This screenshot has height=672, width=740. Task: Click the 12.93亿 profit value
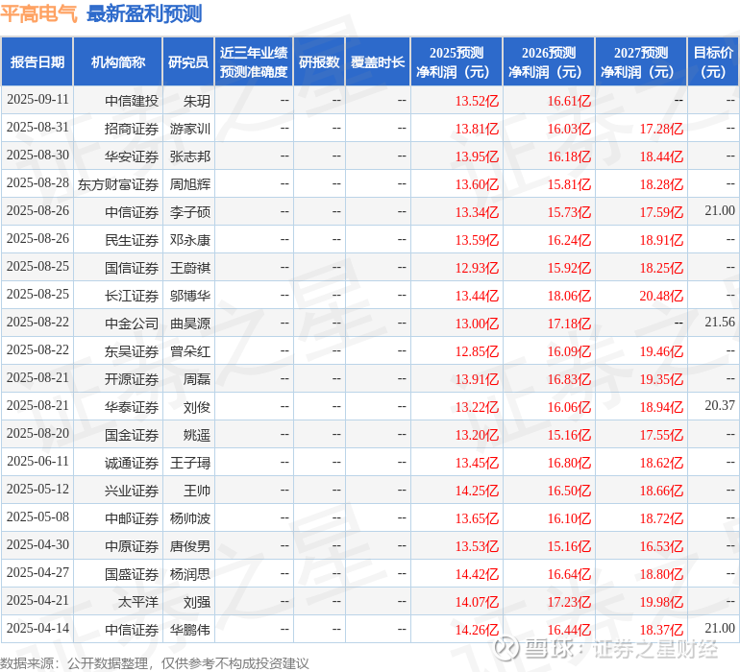pyautogui.click(x=477, y=268)
